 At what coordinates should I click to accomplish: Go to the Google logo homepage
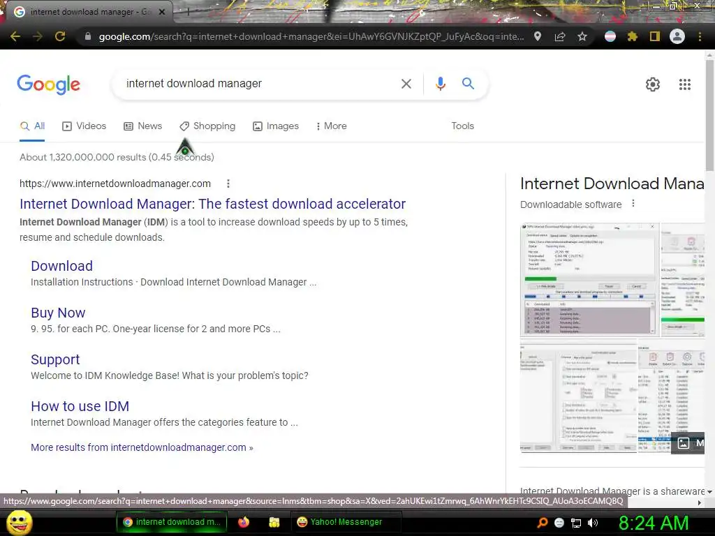tap(48, 84)
